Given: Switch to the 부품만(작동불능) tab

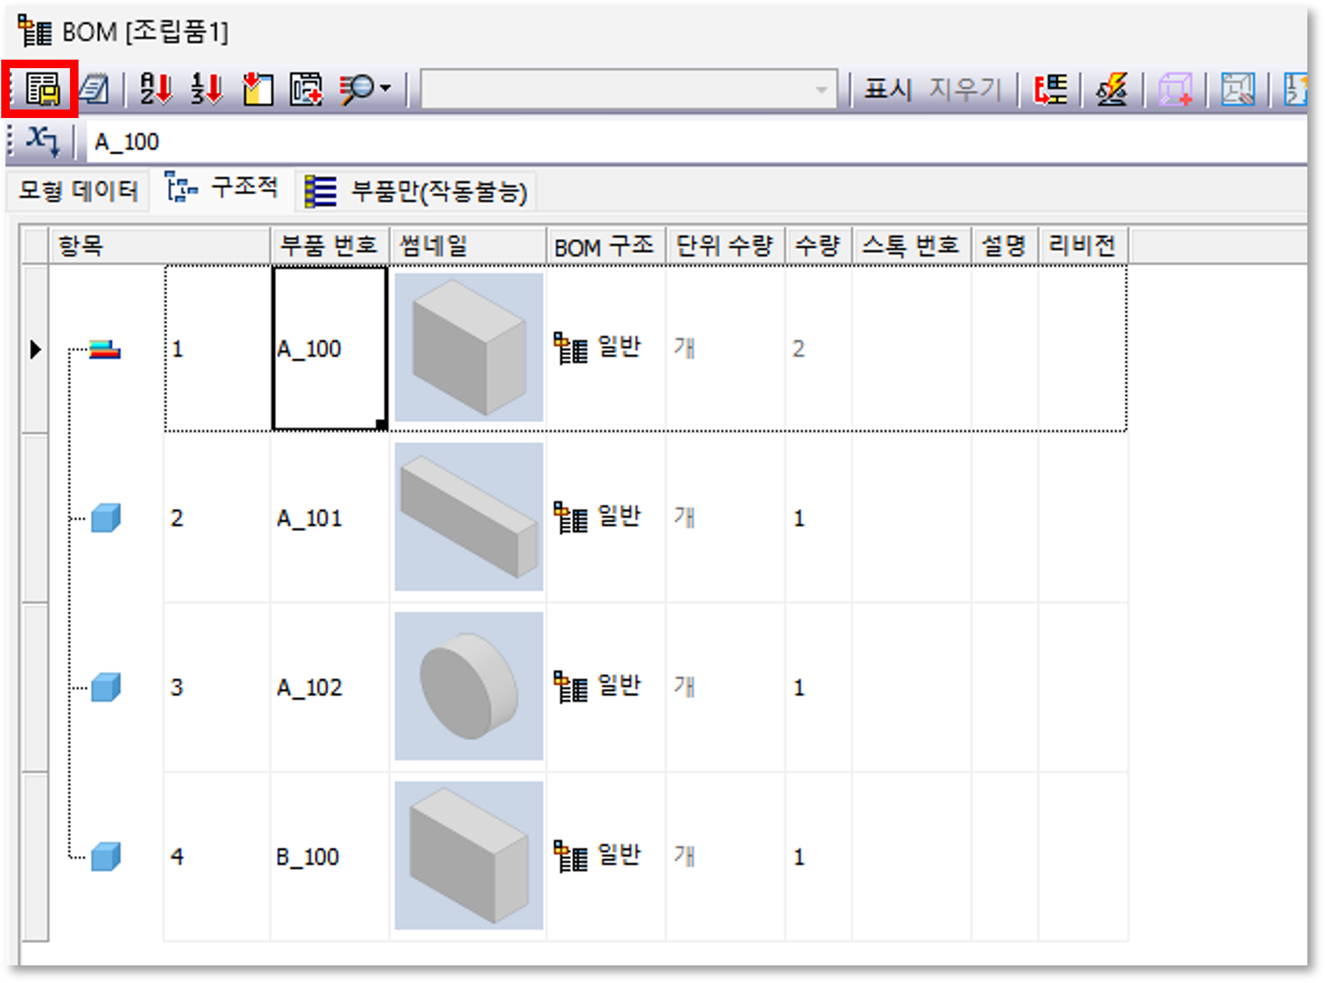Looking at the screenshot, I should point(416,192).
